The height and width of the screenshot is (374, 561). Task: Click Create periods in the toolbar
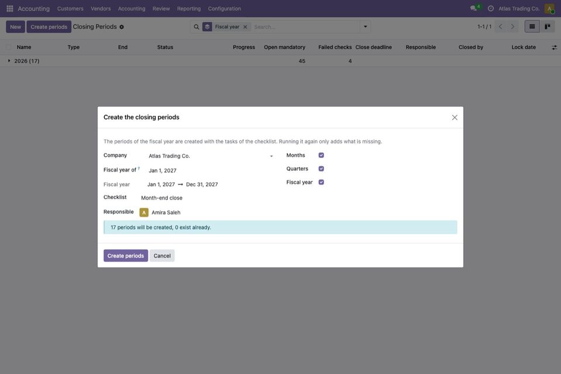tap(49, 27)
